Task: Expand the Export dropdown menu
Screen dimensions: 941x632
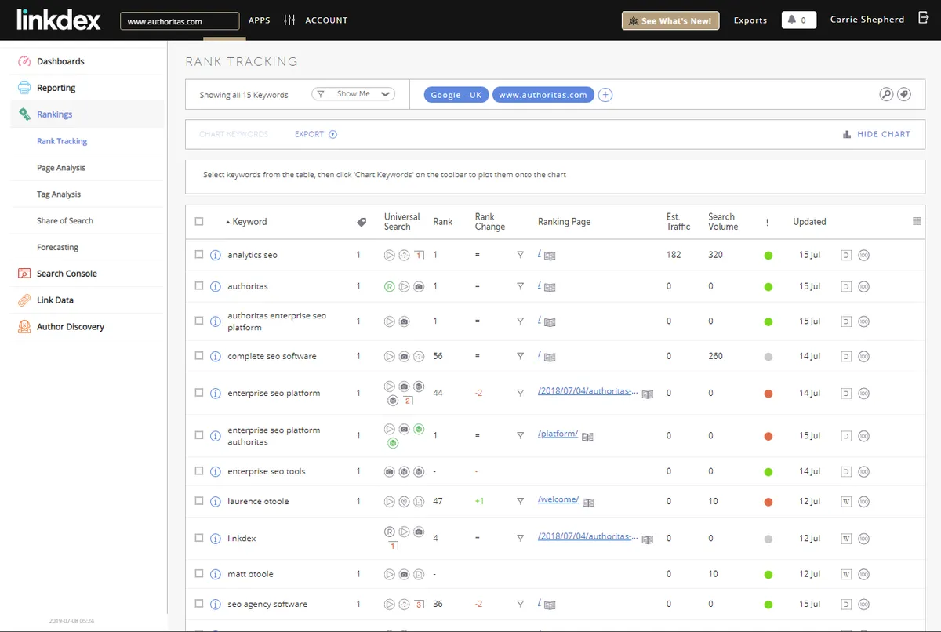Action: pyautogui.click(x=315, y=134)
